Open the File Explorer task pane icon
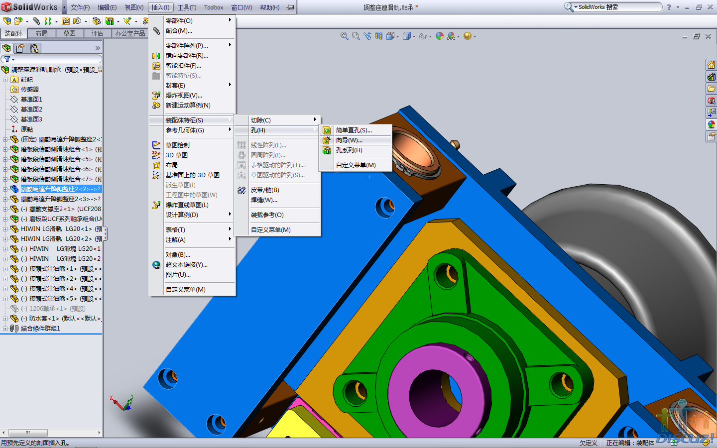This screenshot has height=448, width=717. 711,89
